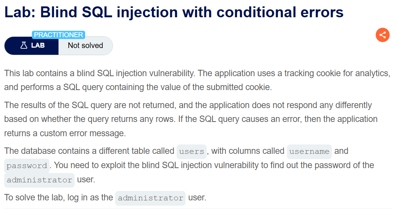This screenshot has height=209, width=402.
Task: Click the paragraph about tracking cookie
Action: click(x=197, y=80)
